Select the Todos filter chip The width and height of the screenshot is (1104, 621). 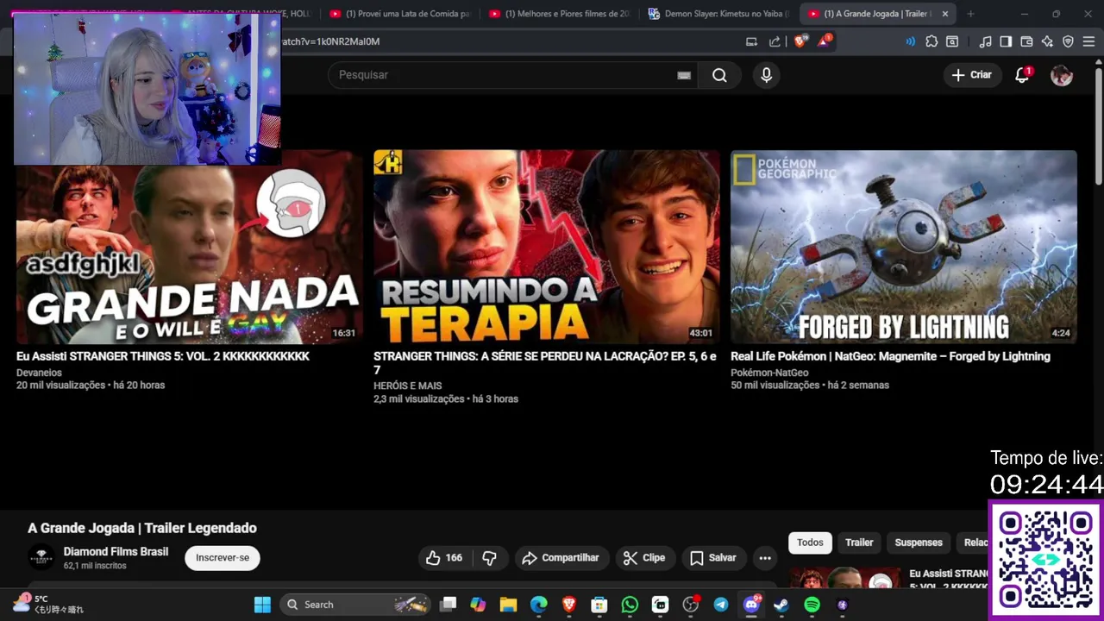tap(810, 543)
